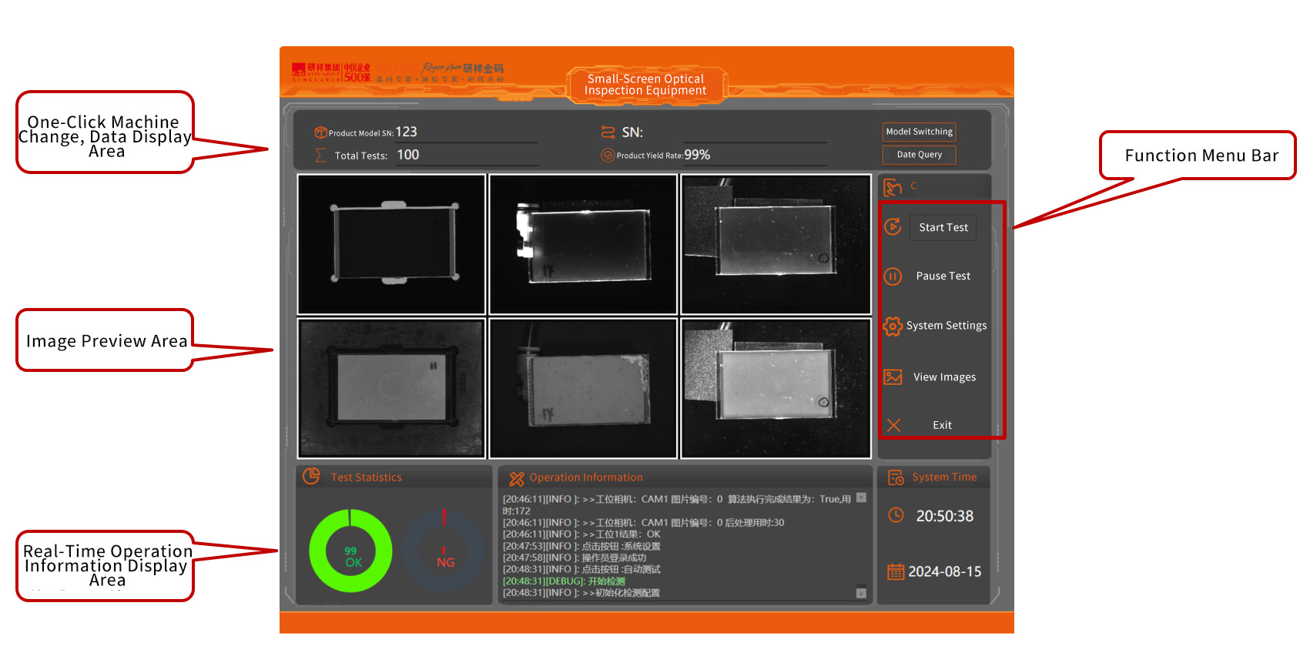
Task: Select the Pause Test menu item
Action: 943,276
